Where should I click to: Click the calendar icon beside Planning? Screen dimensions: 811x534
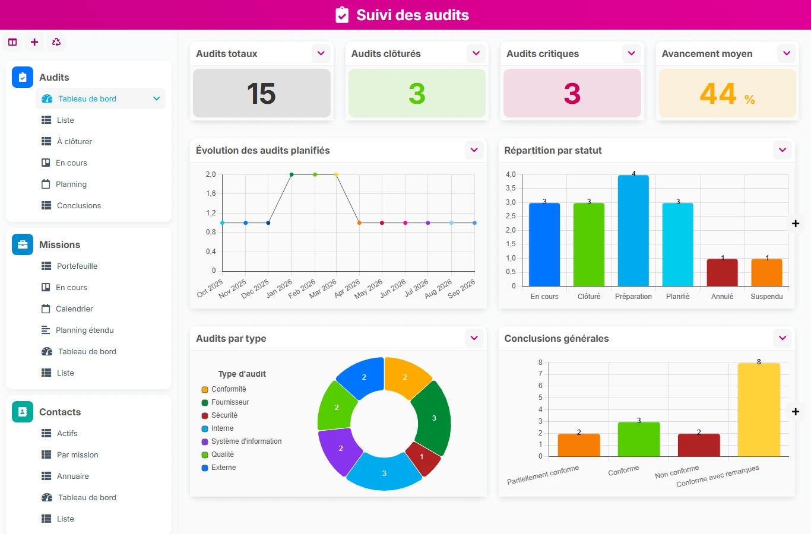[46, 184]
